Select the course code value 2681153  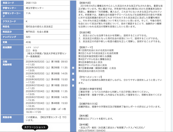coord(31,3)
